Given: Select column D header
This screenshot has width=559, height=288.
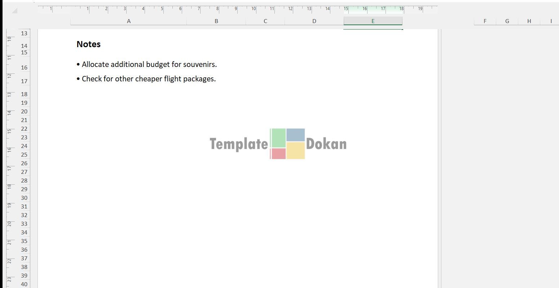Looking at the screenshot, I should point(314,21).
